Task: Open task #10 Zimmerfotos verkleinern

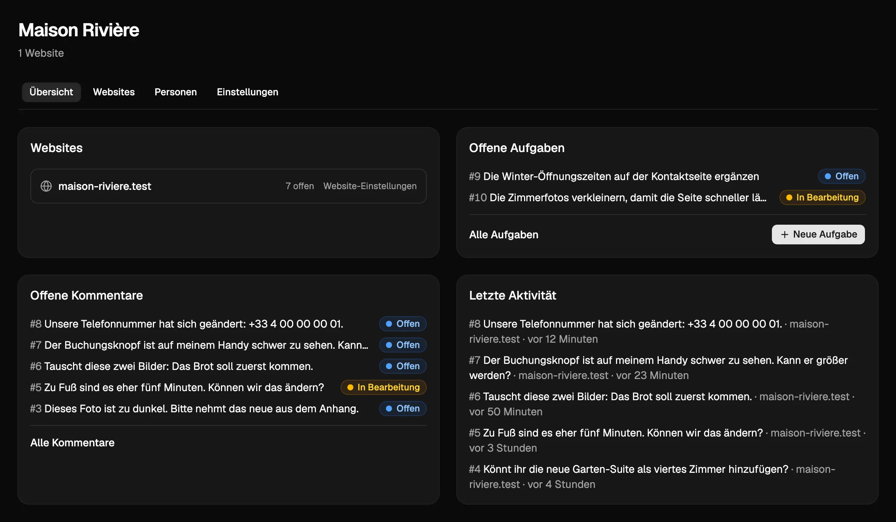Action: [618, 197]
